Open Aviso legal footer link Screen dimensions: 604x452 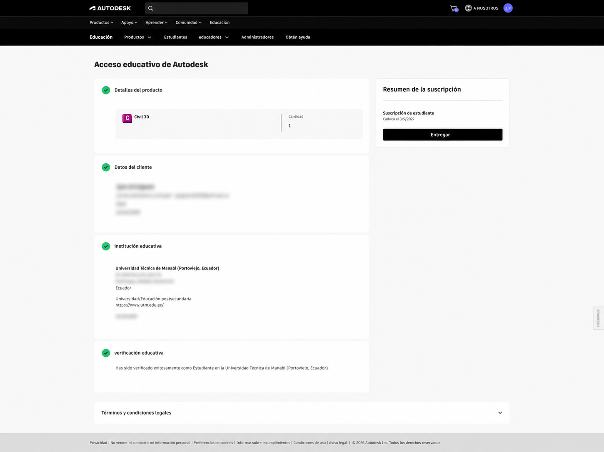point(338,443)
